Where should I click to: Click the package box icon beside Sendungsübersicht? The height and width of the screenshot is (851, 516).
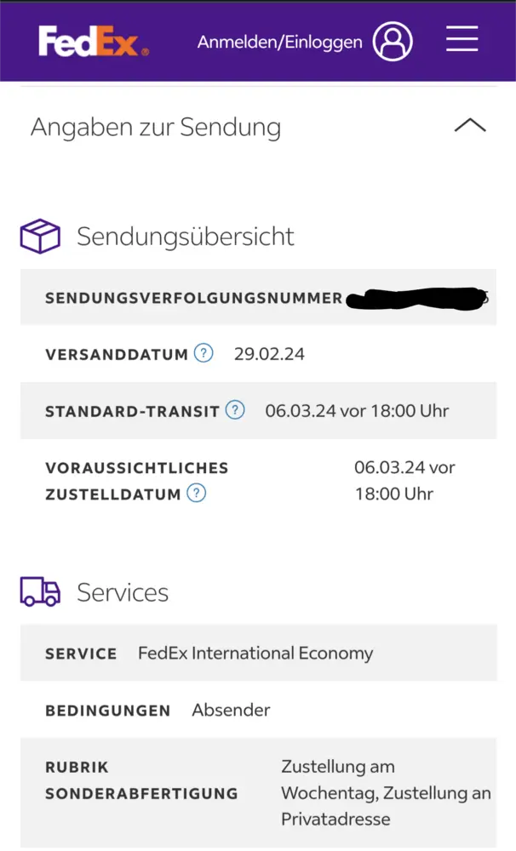point(40,236)
